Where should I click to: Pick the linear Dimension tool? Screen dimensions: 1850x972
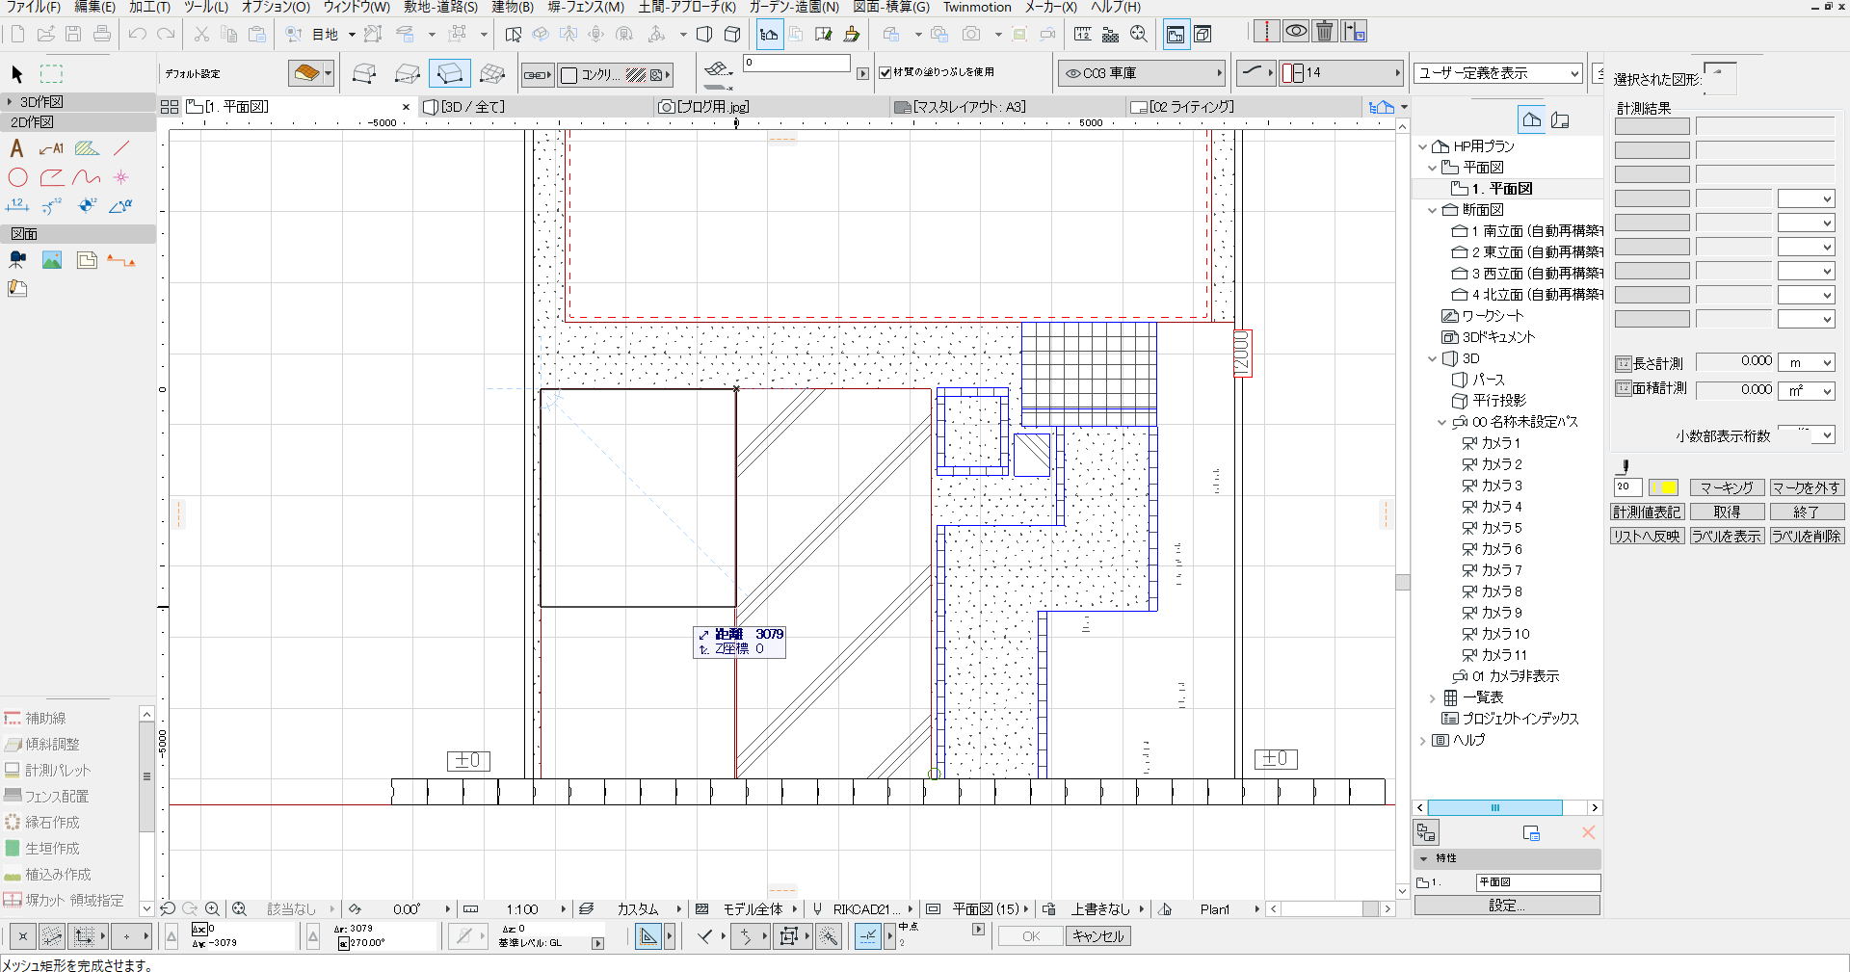(17, 205)
